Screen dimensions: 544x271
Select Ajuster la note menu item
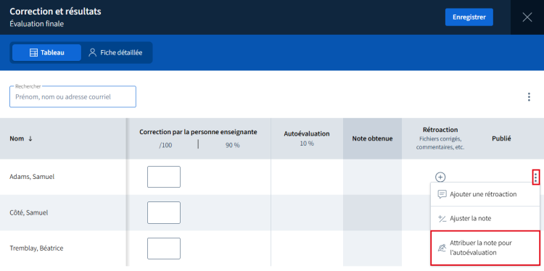tap(485, 218)
